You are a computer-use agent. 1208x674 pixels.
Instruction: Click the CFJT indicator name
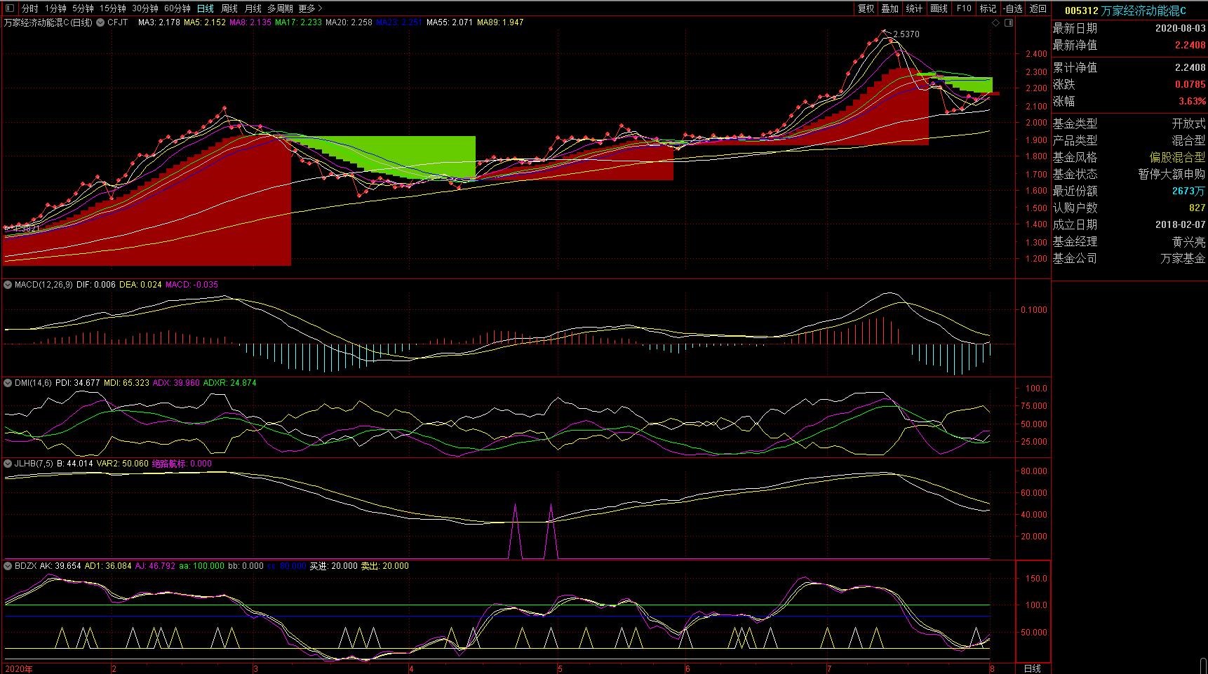click(x=118, y=22)
